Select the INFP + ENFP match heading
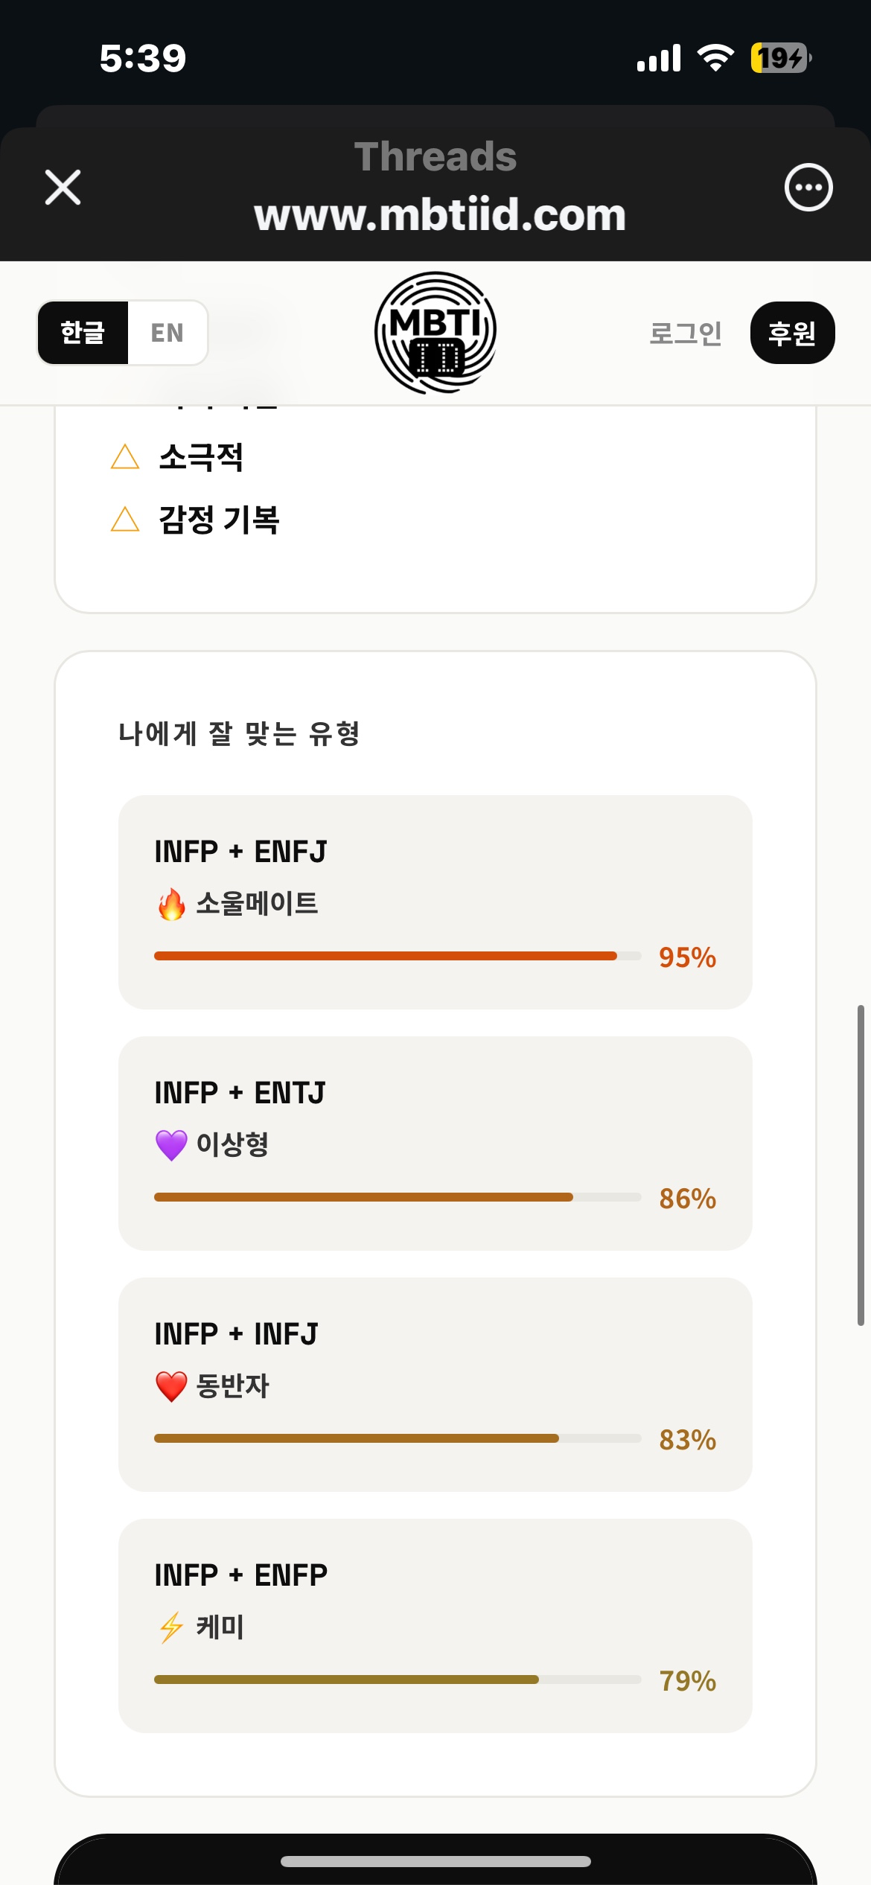The image size is (871, 1885). [x=240, y=1575]
